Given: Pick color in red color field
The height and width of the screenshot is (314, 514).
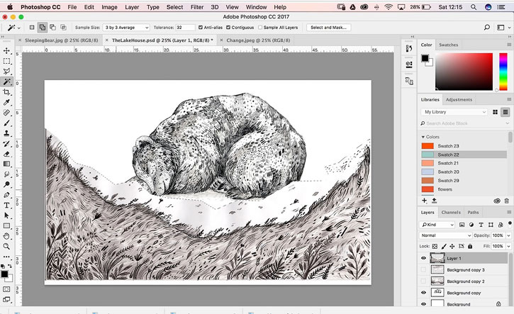Looking at the screenshot, I should 464,72.
